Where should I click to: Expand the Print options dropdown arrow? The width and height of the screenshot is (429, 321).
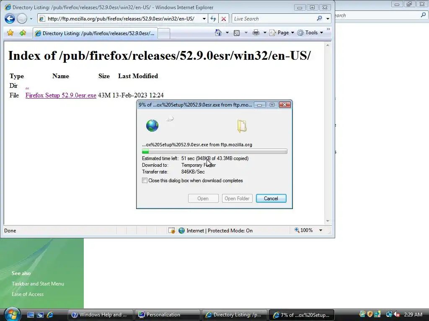265,33
